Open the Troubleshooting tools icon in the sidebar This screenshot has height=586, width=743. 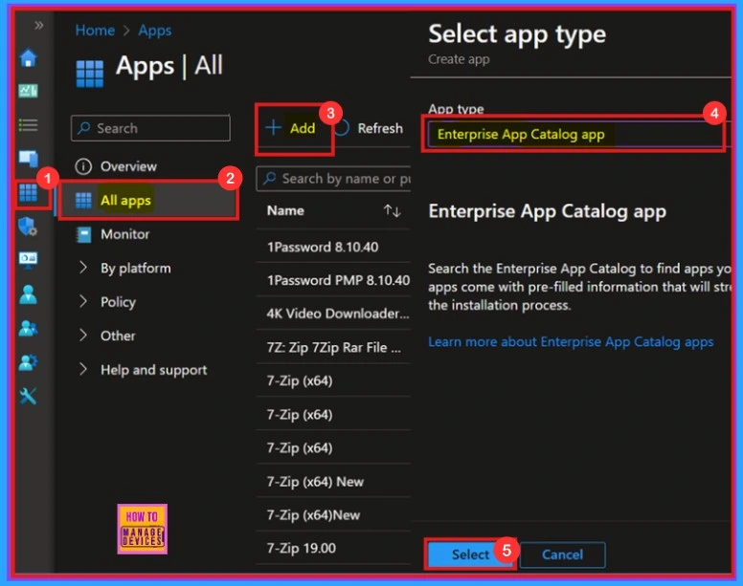pos(29,396)
